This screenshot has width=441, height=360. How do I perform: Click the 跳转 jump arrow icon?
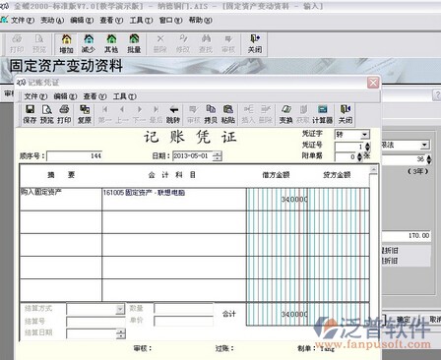tap(173, 114)
